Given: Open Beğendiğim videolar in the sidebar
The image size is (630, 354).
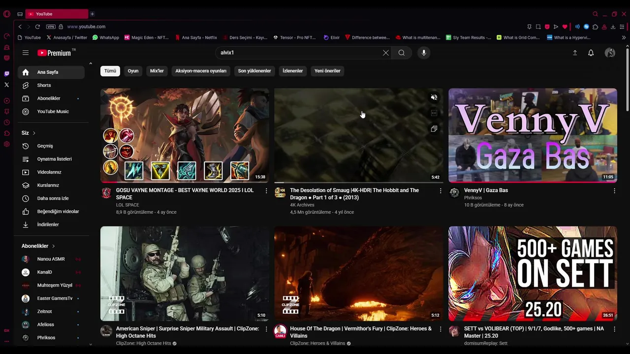Looking at the screenshot, I should coord(51,211).
